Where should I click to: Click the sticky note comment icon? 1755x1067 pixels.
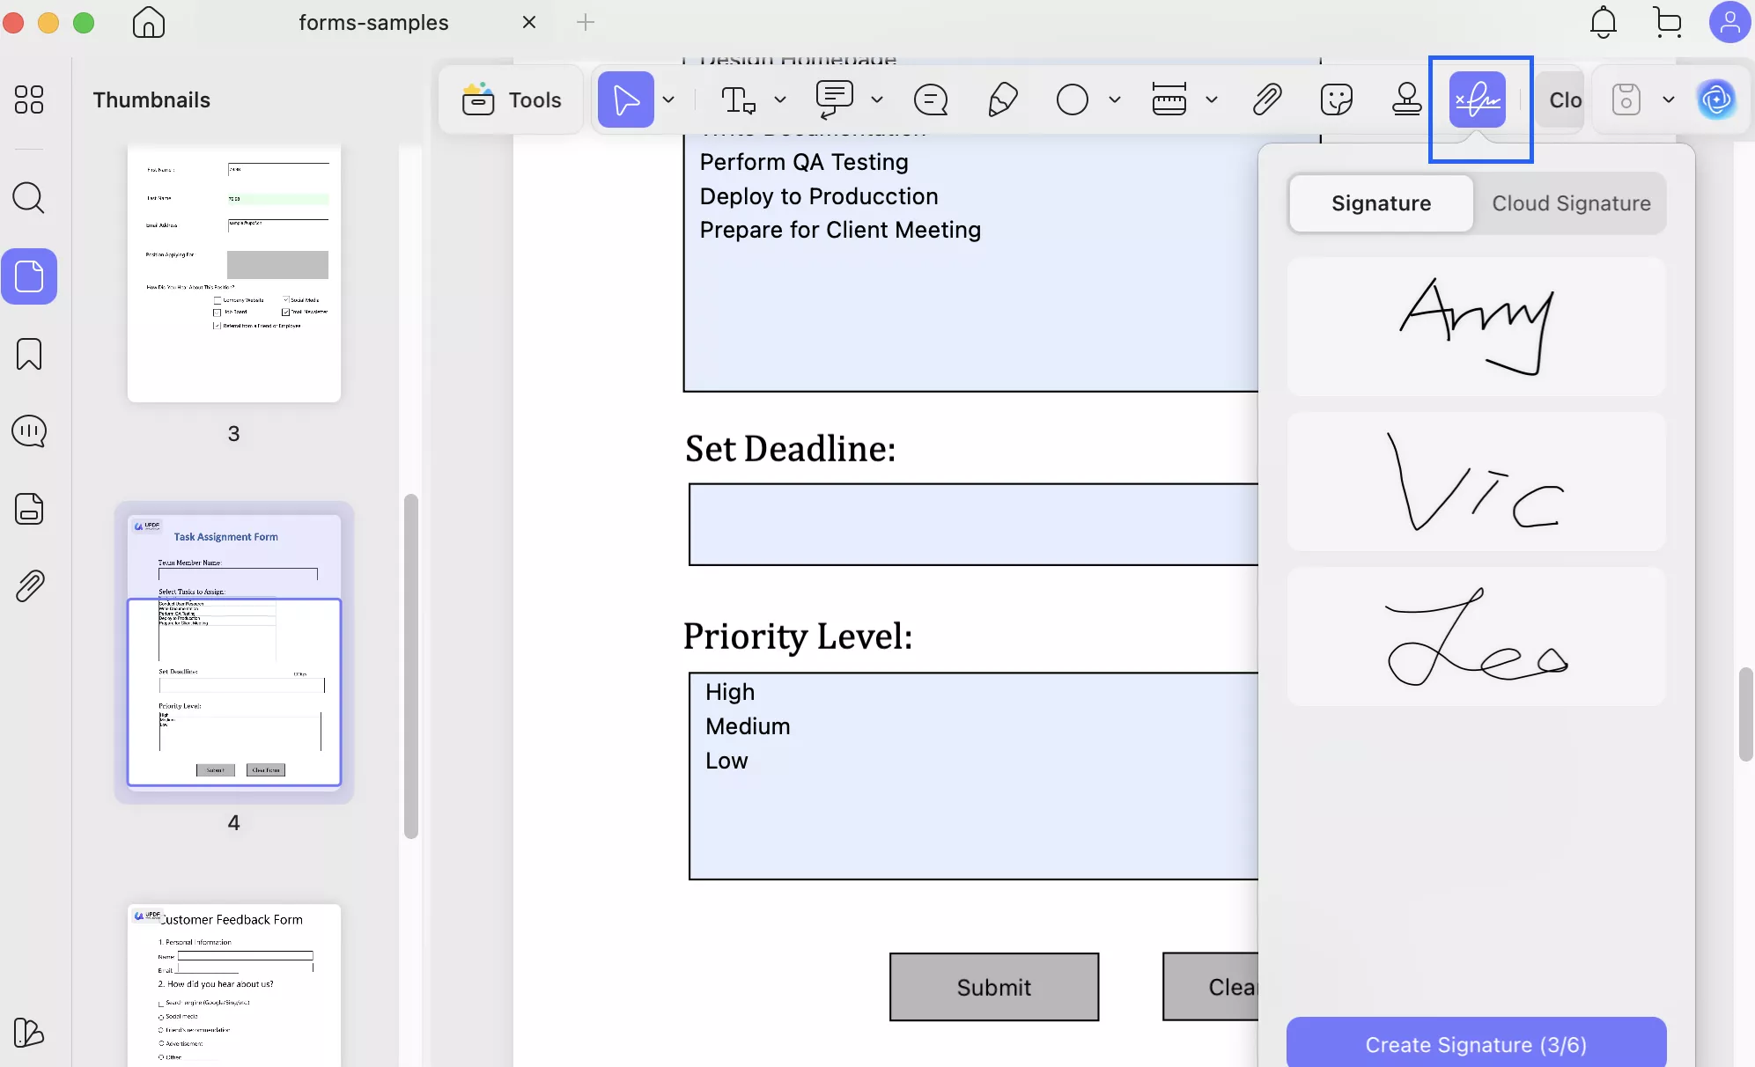pyautogui.click(x=931, y=99)
